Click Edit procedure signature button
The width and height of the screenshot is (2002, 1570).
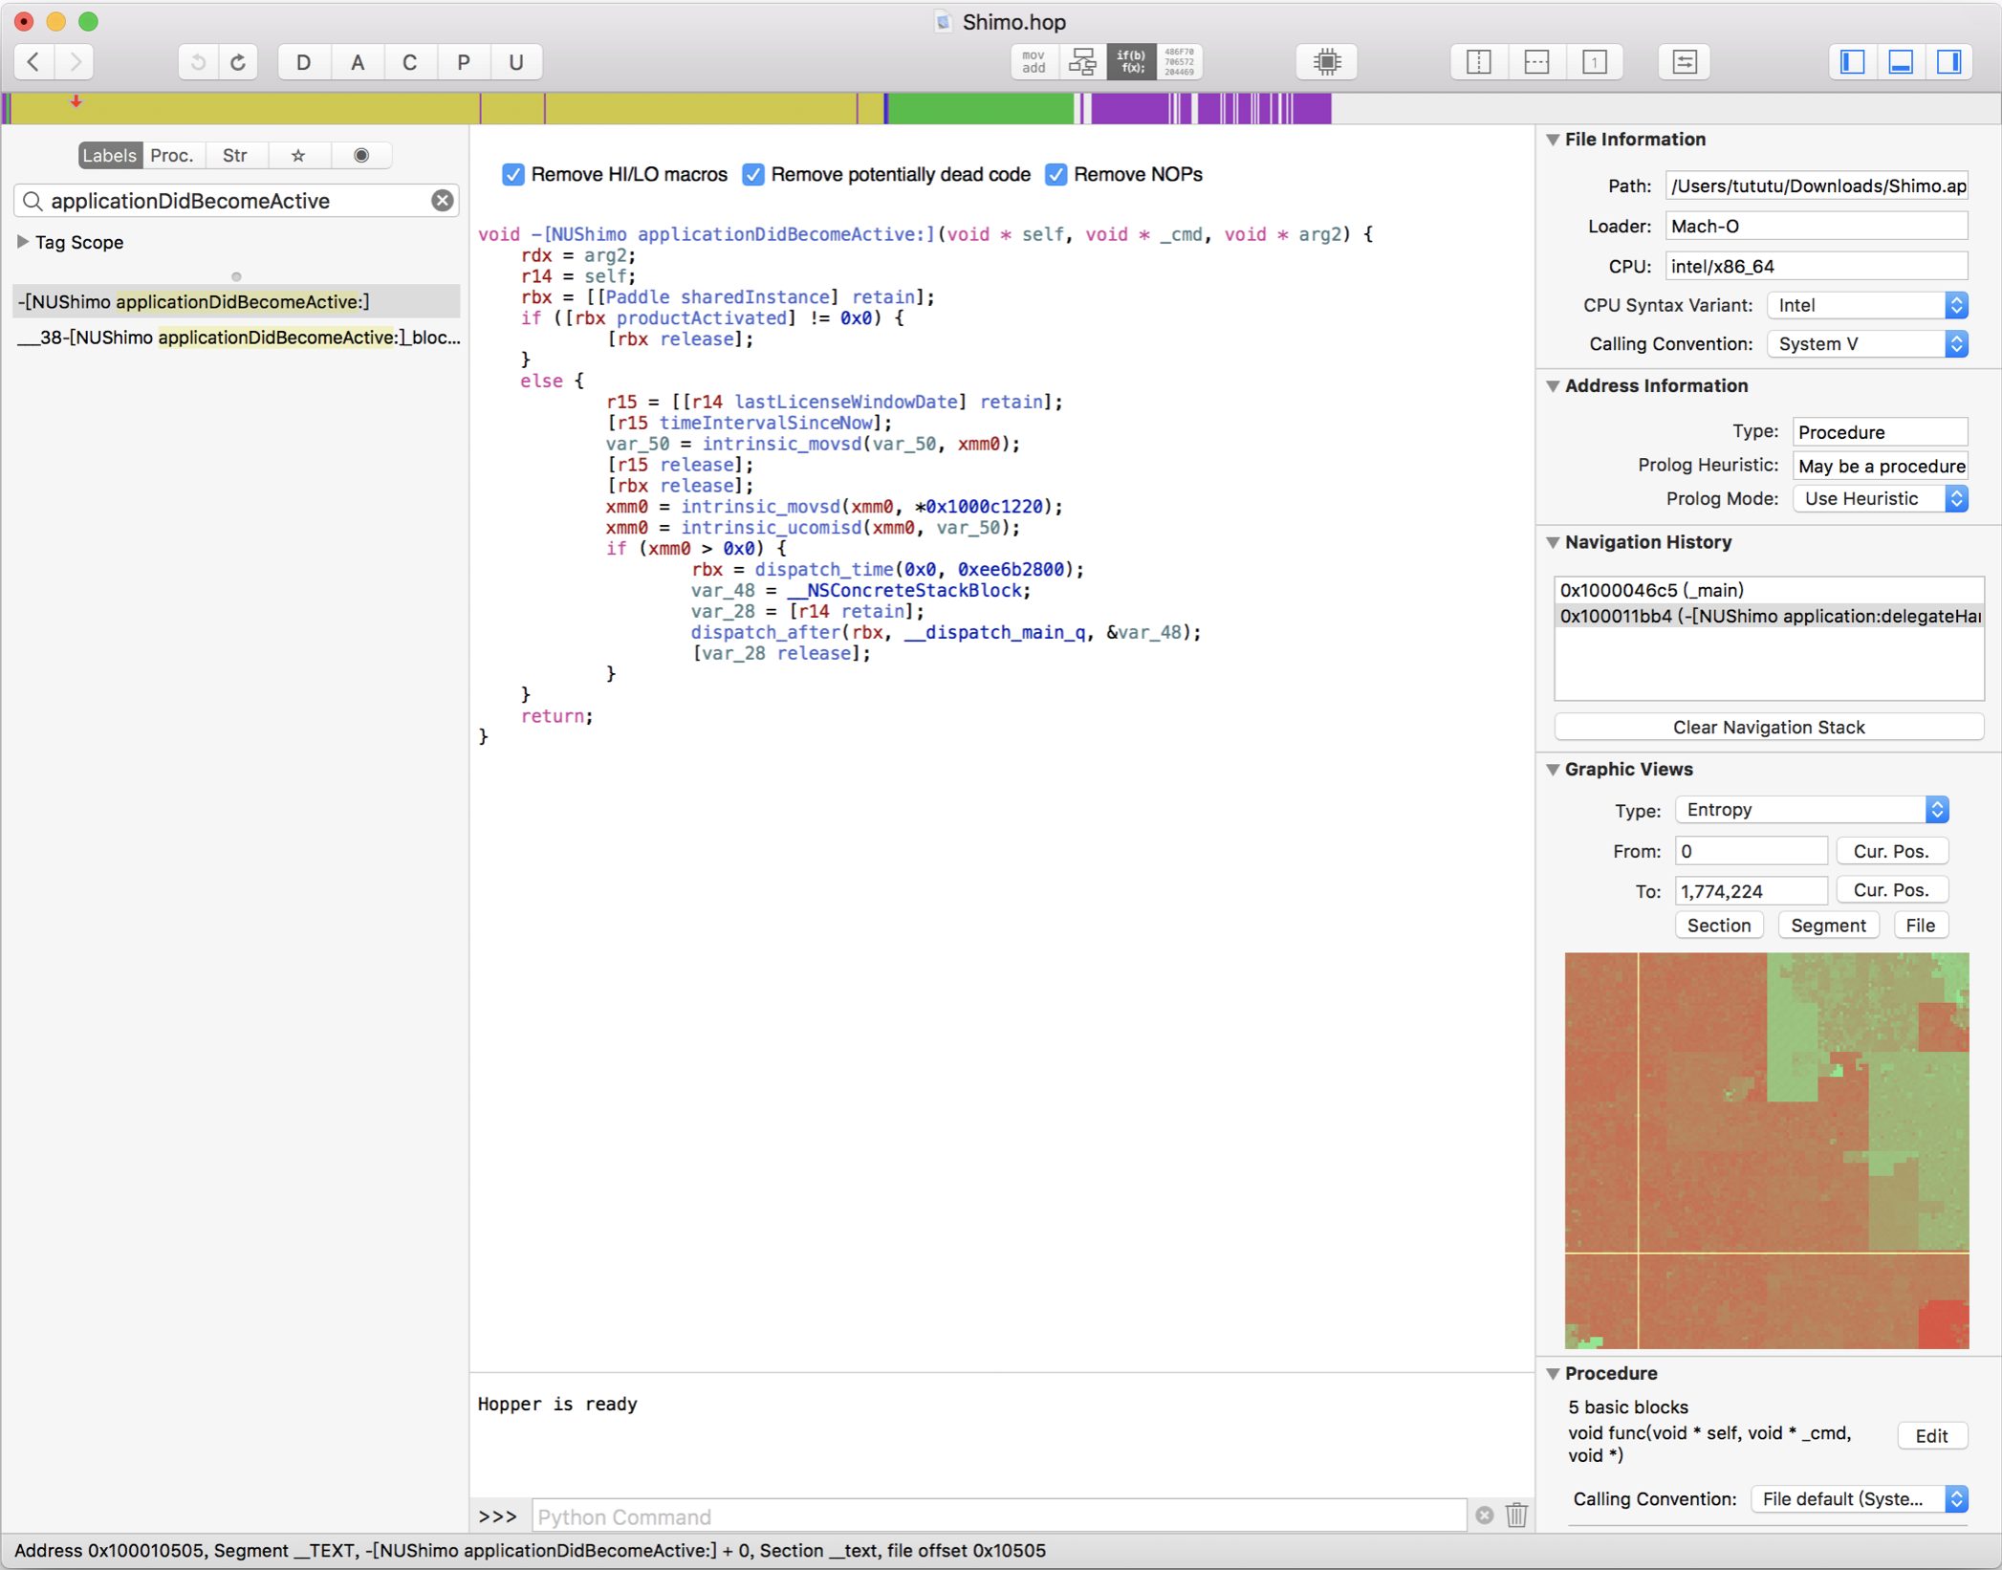pos(1931,1436)
